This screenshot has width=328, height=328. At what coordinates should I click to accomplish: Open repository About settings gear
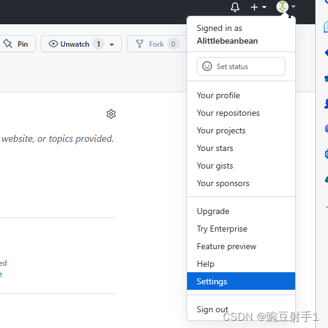click(111, 114)
